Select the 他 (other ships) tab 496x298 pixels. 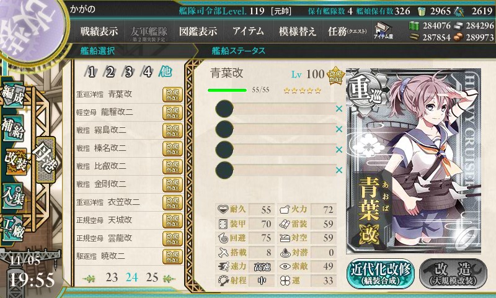click(165, 72)
